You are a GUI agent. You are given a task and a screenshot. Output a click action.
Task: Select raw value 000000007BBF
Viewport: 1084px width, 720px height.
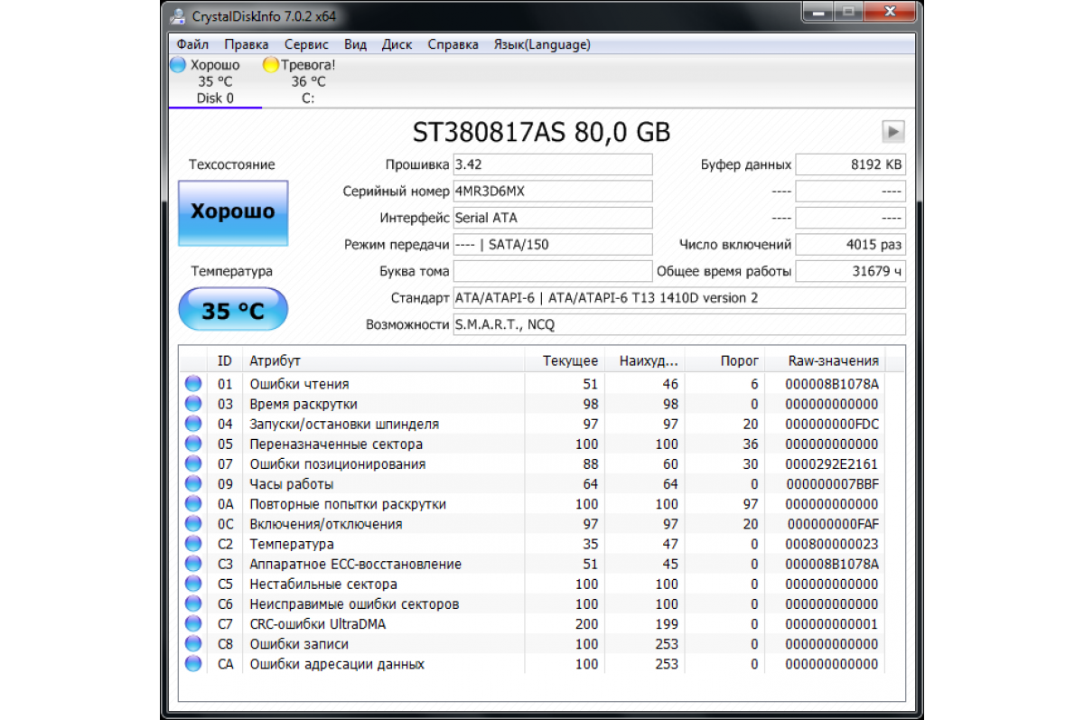[833, 484]
